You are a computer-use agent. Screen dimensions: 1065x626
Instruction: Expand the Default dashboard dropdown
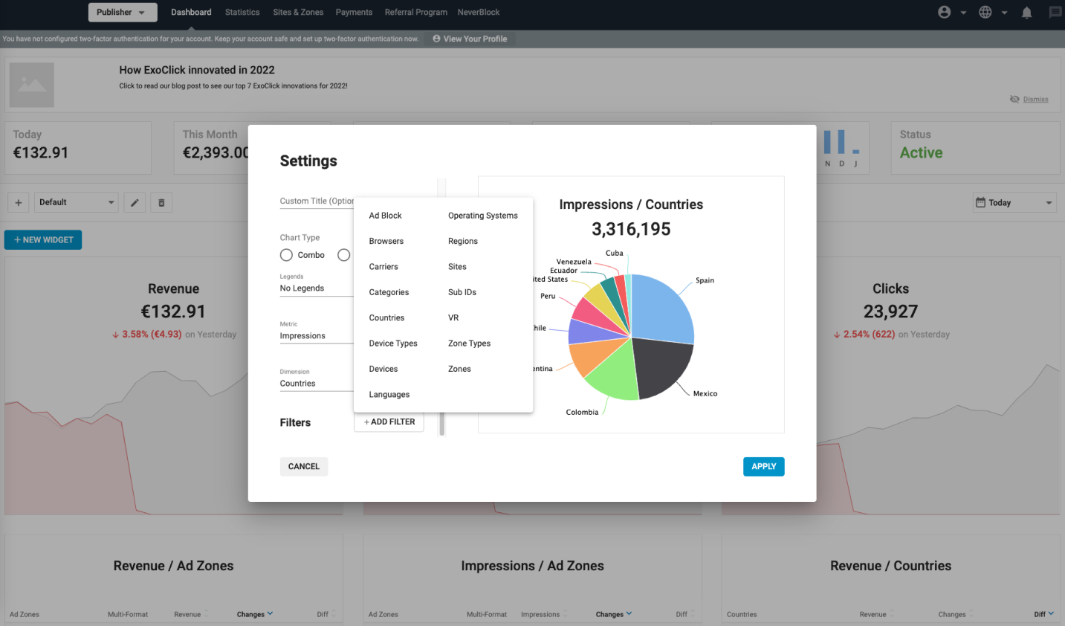coord(77,202)
